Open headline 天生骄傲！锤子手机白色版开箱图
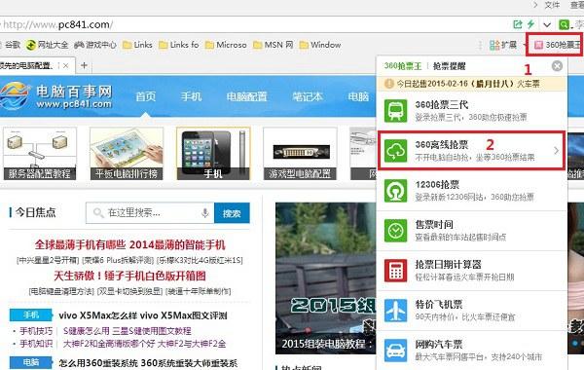Viewport: 584px width, 370px height. (x=129, y=276)
